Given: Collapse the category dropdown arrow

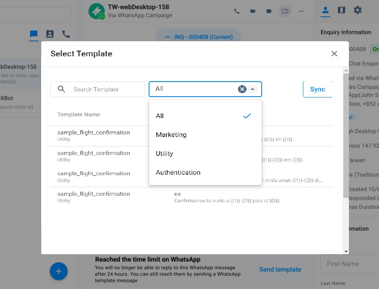Looking at the screenshot, I should pyautogui.click(x=253, y=89).
